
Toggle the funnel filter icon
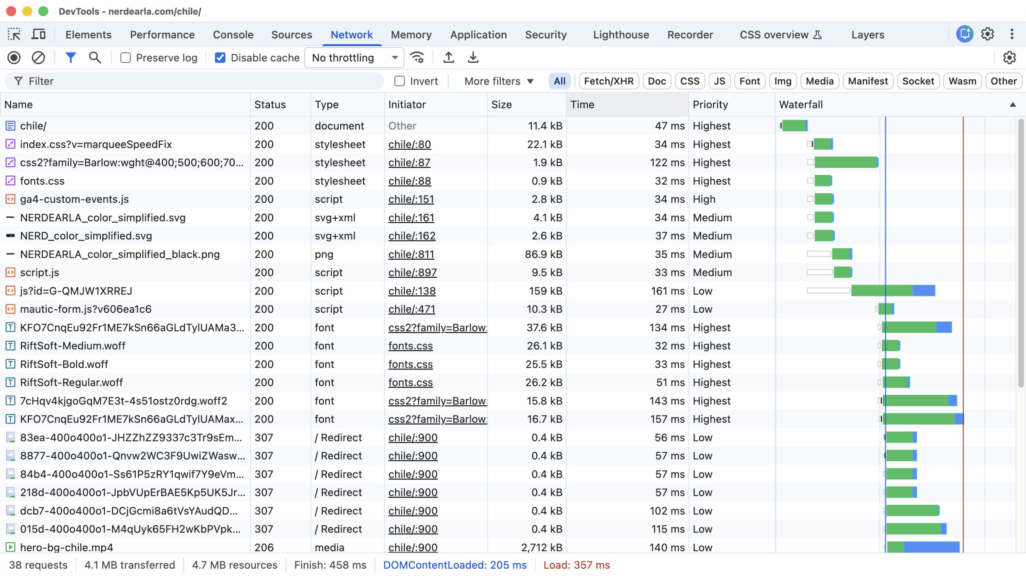click(x=71, y=58)
